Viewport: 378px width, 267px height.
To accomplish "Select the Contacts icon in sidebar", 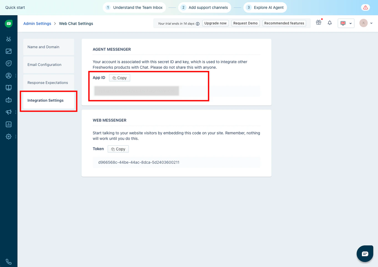I will pos(8,75).
